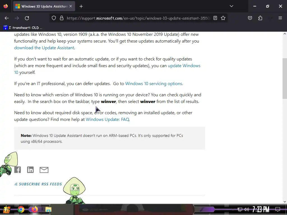The width and height of the screenshot is (287, 215).
Task: Open a new browser tab
Action: (x=81, y=6)
